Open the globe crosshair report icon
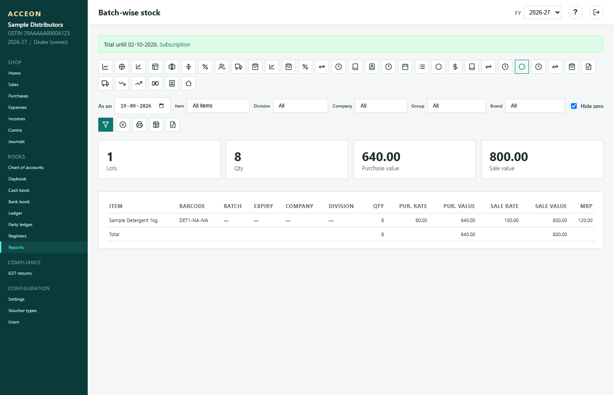Screen dimensions: 614x395 click(x=122, y=67)
